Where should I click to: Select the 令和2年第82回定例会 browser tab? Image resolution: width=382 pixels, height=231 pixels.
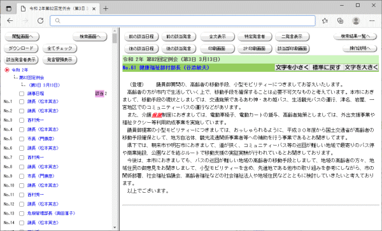(57, 9)
